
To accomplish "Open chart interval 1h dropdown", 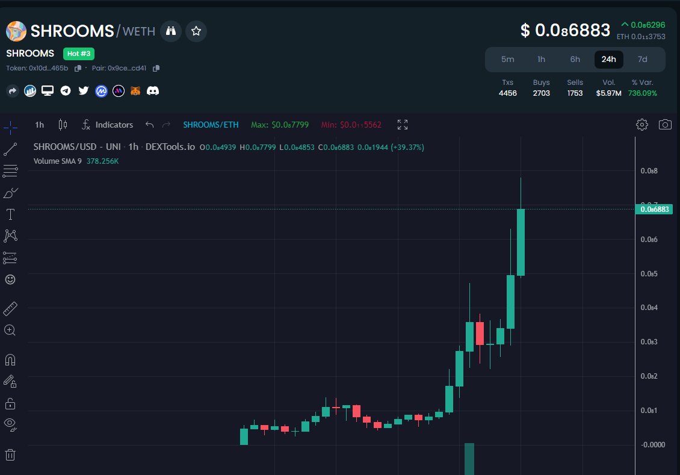I will [40, 125].
